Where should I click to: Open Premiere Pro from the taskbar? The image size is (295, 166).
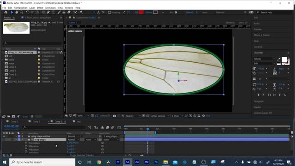(118, 162)
